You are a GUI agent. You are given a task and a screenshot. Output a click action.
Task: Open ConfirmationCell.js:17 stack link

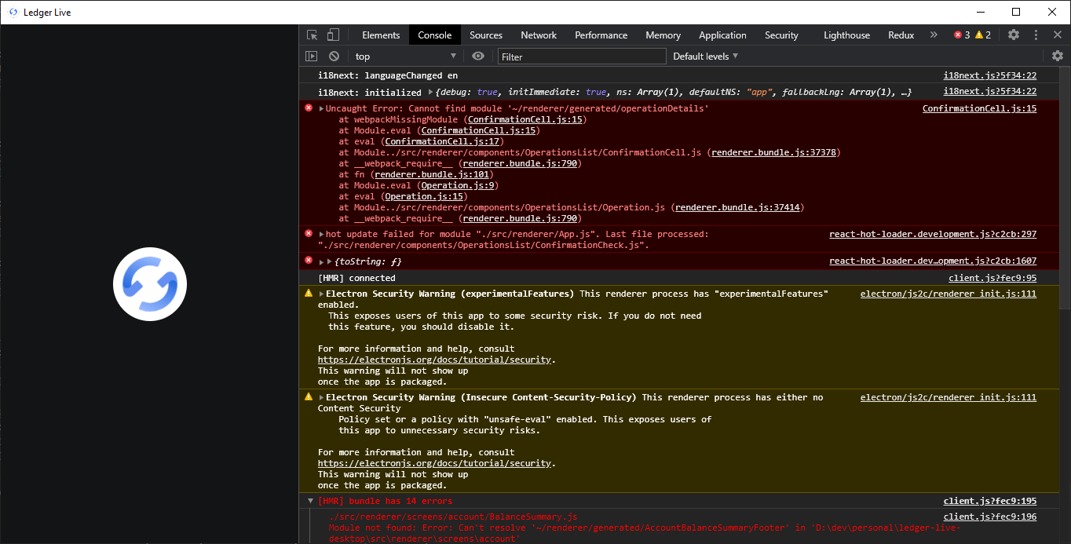[x=442, y=142]
